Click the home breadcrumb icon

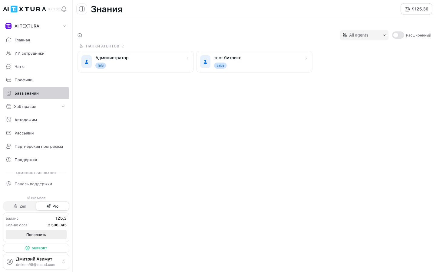pos(80,35)
